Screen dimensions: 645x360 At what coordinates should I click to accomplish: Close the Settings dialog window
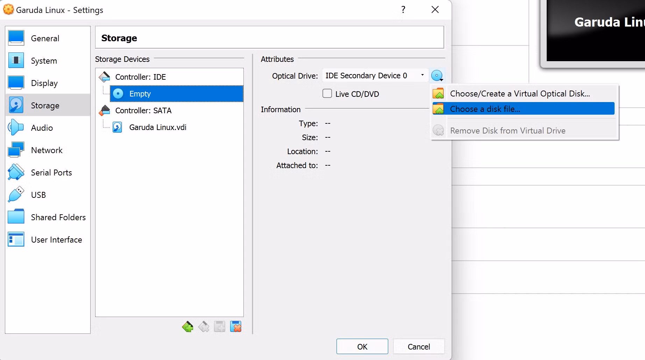[435, 9]
